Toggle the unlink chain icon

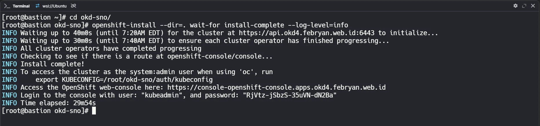coord(74,6)
